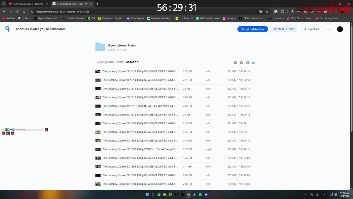Open File Explorer from the taskbar
The image size is (353, 199).
[165, 195]
